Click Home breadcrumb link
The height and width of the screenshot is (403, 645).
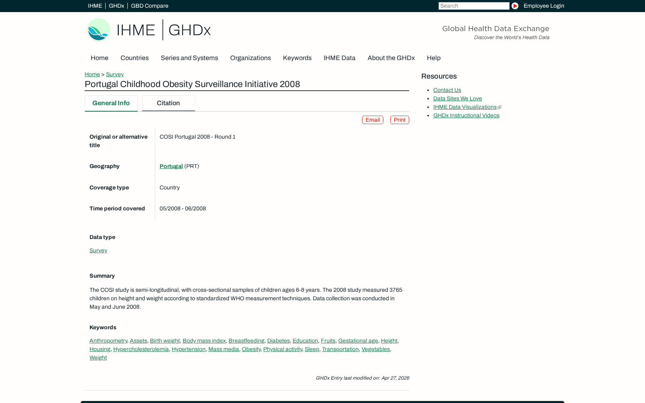coord(92,74)
